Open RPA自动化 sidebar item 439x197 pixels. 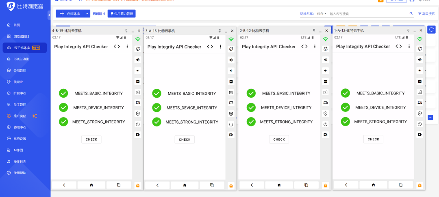click(25, 59)
